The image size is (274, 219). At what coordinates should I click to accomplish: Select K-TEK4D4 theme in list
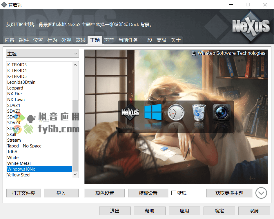(x=39, y=71)
